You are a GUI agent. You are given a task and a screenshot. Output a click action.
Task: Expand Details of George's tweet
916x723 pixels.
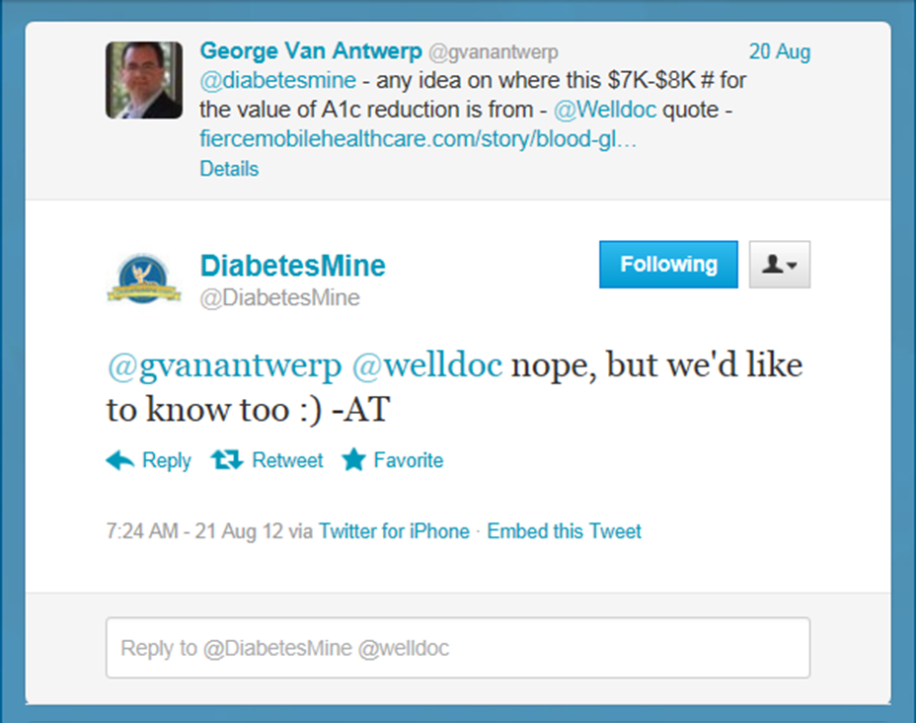coord(229,169)
